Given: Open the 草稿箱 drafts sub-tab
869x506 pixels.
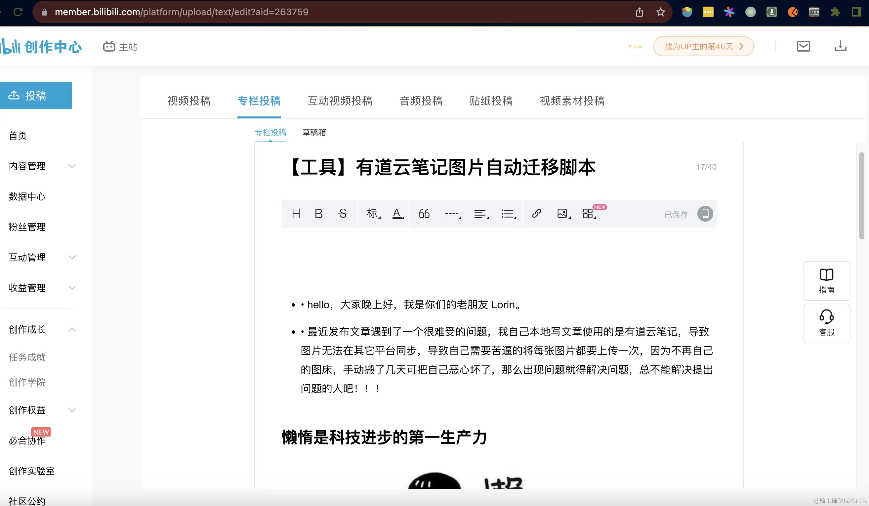Looking at the screenshot, I should [x=314, y=132].
